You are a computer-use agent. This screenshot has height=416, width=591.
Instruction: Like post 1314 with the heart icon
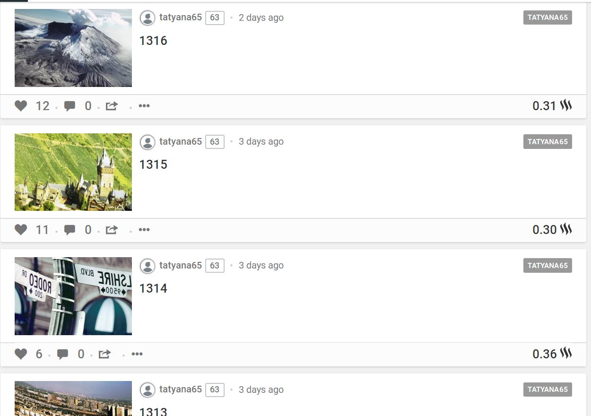21,354
